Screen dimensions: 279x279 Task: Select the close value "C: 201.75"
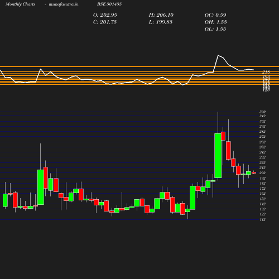pos(105,22)
